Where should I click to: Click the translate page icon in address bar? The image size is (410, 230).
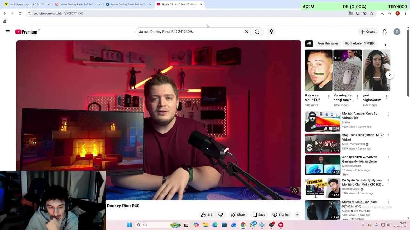pos(351,13)
